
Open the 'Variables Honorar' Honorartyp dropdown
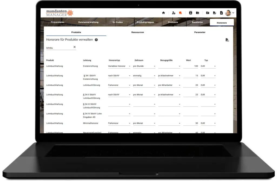pyautogui.click(x=119, y=66)
